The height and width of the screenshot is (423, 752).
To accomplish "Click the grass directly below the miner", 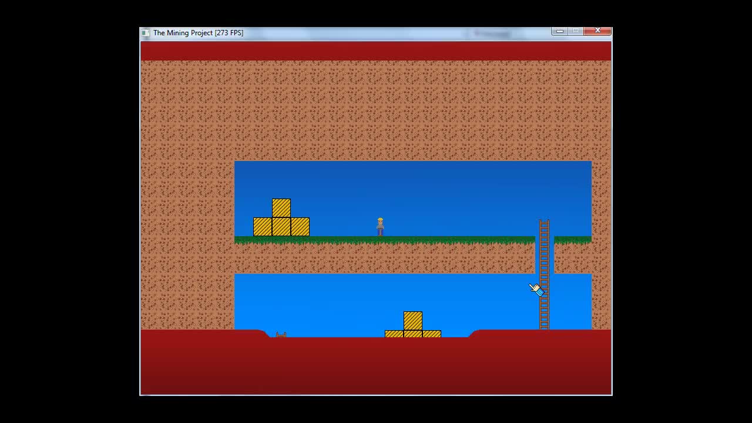I will (x=380, y=240).
